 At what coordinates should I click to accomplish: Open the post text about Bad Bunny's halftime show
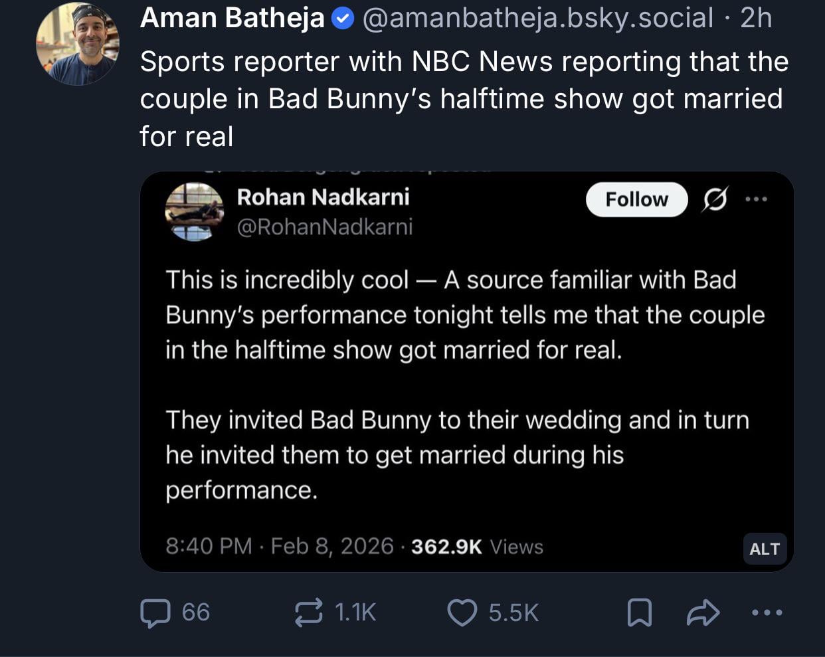click(x=463, y=98)
